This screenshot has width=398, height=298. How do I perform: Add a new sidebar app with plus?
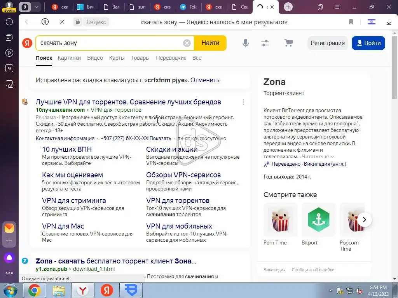pyautogui.click(x=9, y=241)
